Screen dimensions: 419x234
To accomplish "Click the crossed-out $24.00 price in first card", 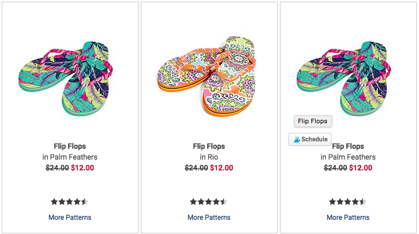I will 57,168.
